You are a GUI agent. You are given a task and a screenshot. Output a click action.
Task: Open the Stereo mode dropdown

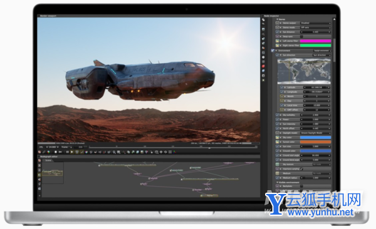coord(316,28)
